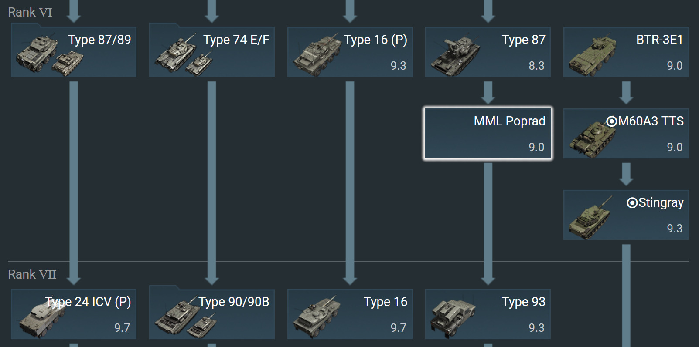This screenshot has height=347, width=699.
Task: Open the Type 87/89 vehicle group folder
Action: [x=74, y=52]
